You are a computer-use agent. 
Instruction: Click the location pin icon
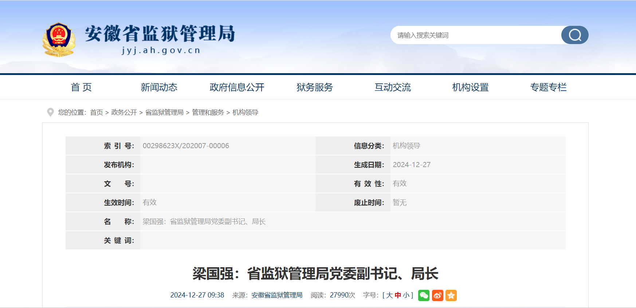click(50, 112)
